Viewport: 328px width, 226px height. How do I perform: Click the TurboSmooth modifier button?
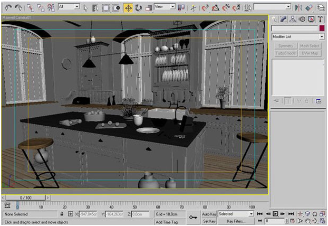(286, 53)
